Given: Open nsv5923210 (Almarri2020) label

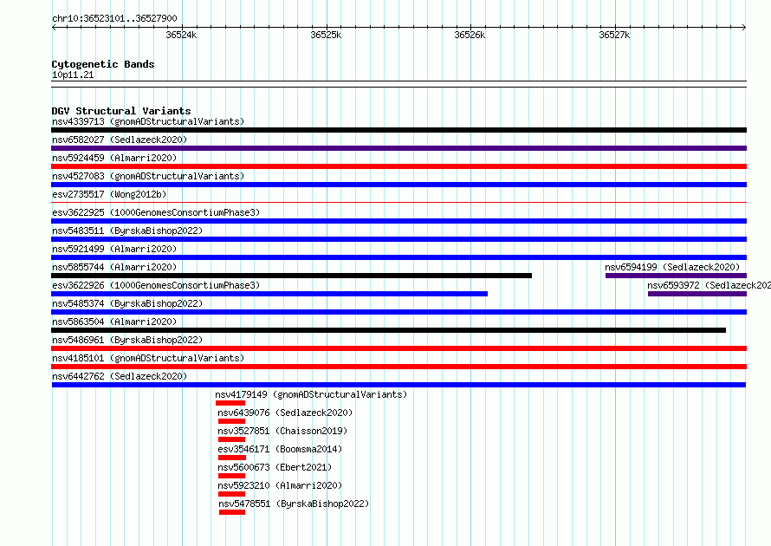Looking at the screenshot, I should pos(280,485).
